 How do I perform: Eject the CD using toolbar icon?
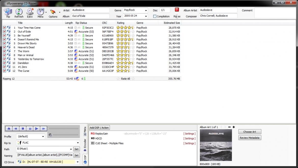30,12
